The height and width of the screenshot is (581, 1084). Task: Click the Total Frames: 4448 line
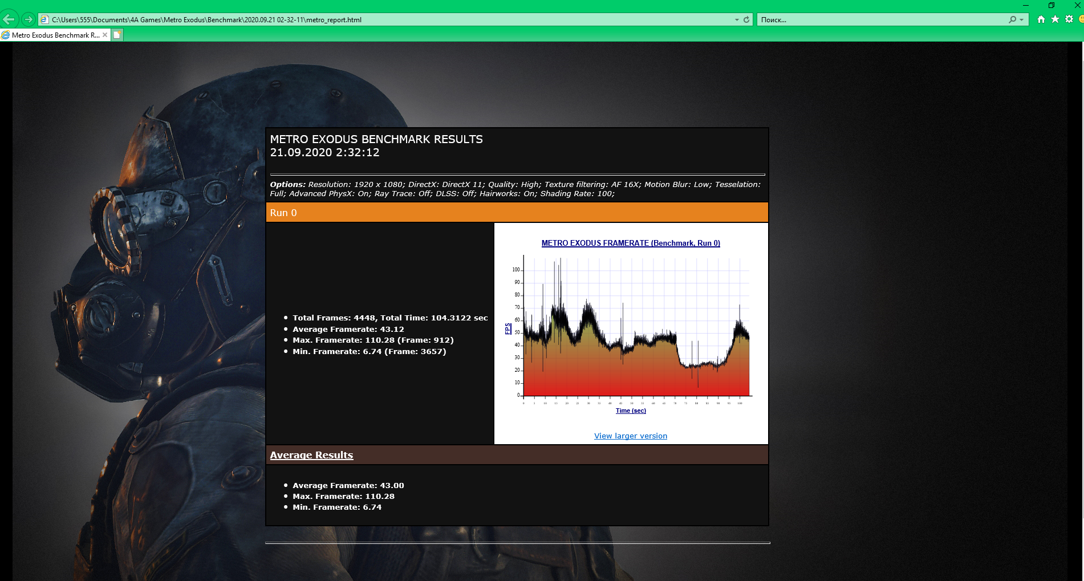(390, 318)
